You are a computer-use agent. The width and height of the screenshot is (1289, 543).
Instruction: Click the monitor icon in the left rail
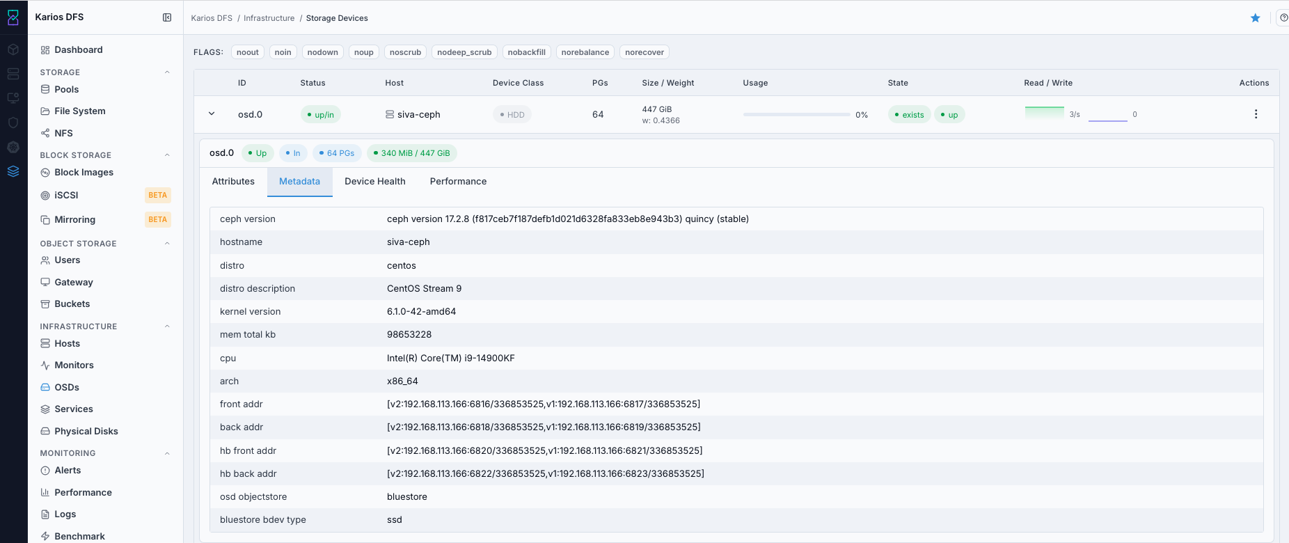[x=13, y=98]
